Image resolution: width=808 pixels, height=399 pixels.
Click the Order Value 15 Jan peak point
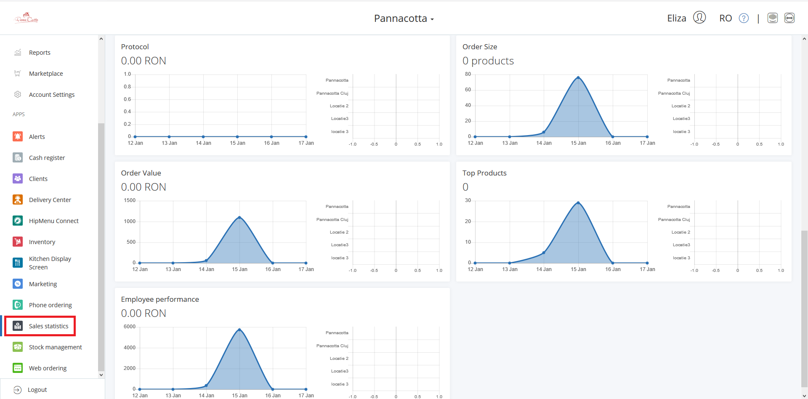(239, 217)
